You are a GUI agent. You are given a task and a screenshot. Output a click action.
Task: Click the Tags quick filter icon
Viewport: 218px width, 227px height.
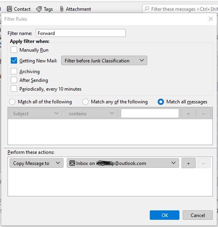tap(39, 9)
